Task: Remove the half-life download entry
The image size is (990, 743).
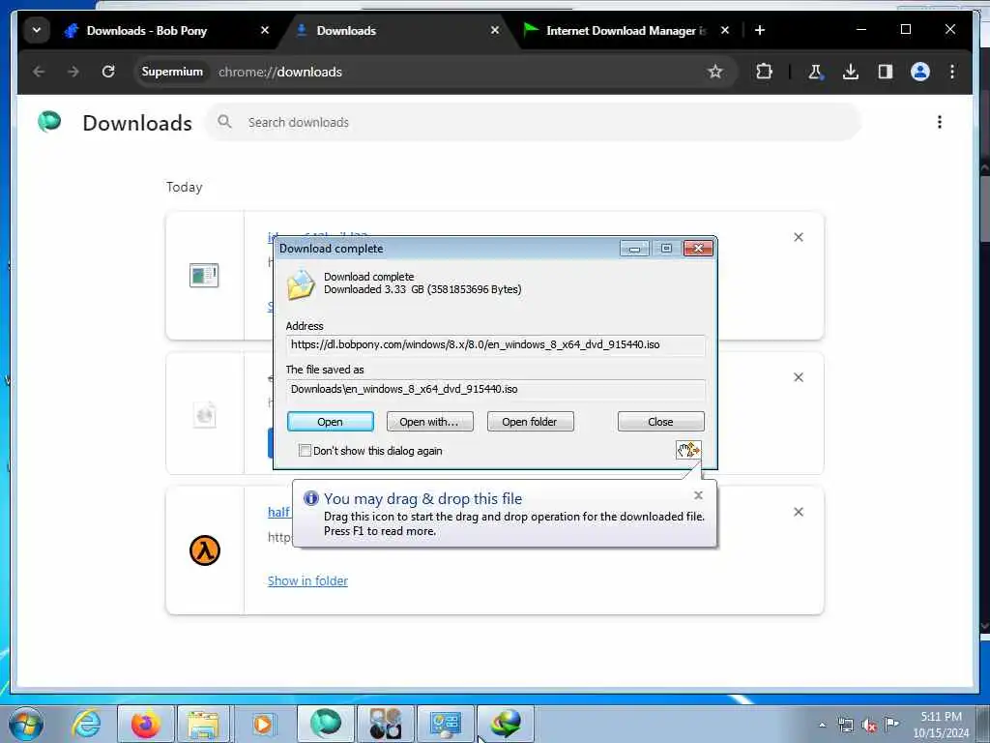Action: [799, 512]
